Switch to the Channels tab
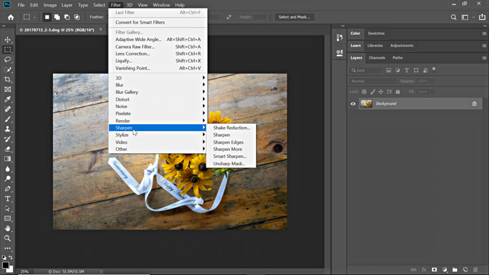 (x=377, y=58)
